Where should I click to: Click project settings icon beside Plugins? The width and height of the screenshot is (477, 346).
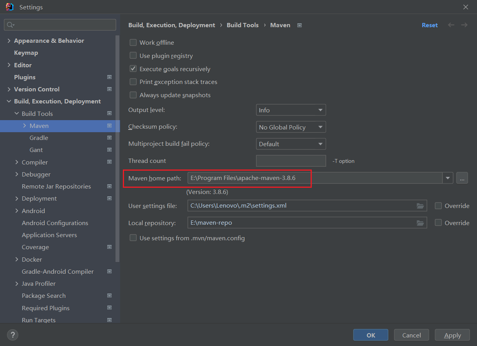[x=109, y=77]
